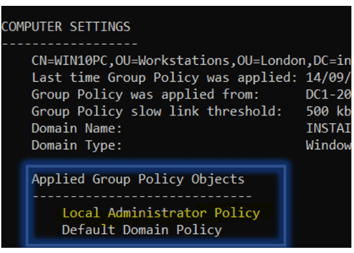Click 'Last time Group Policy was applied' line
Viewport: 354px width, 253px height.
point(191,78)
